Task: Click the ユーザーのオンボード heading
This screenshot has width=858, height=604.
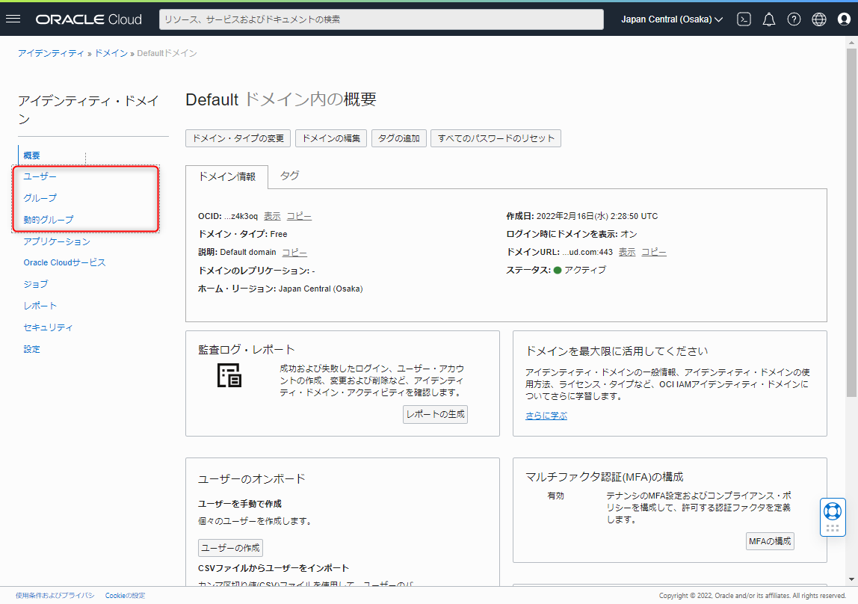Action: pos(252,478)
